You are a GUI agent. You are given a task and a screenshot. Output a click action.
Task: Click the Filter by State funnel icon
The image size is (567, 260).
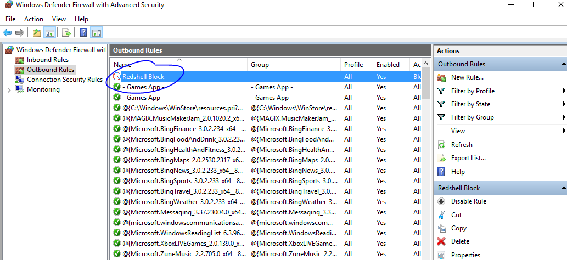(x=441, y=104)
